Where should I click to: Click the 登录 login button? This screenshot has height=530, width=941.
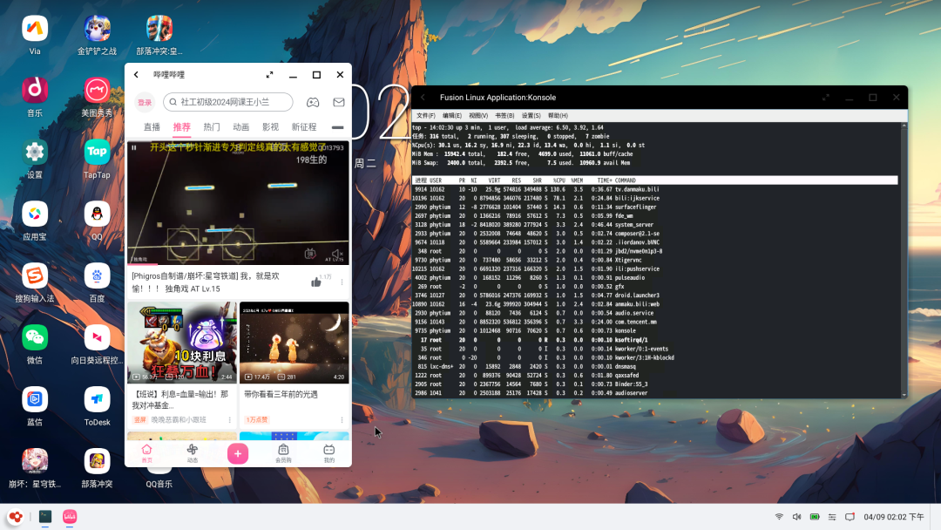point(145,102)
